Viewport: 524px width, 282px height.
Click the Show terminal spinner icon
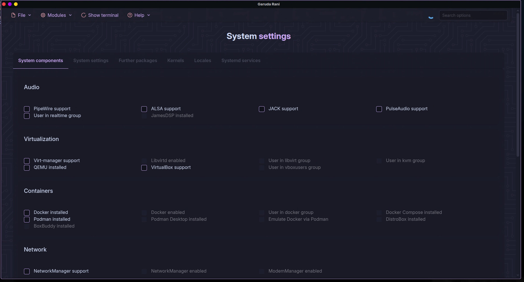click(x=83, y=15)
